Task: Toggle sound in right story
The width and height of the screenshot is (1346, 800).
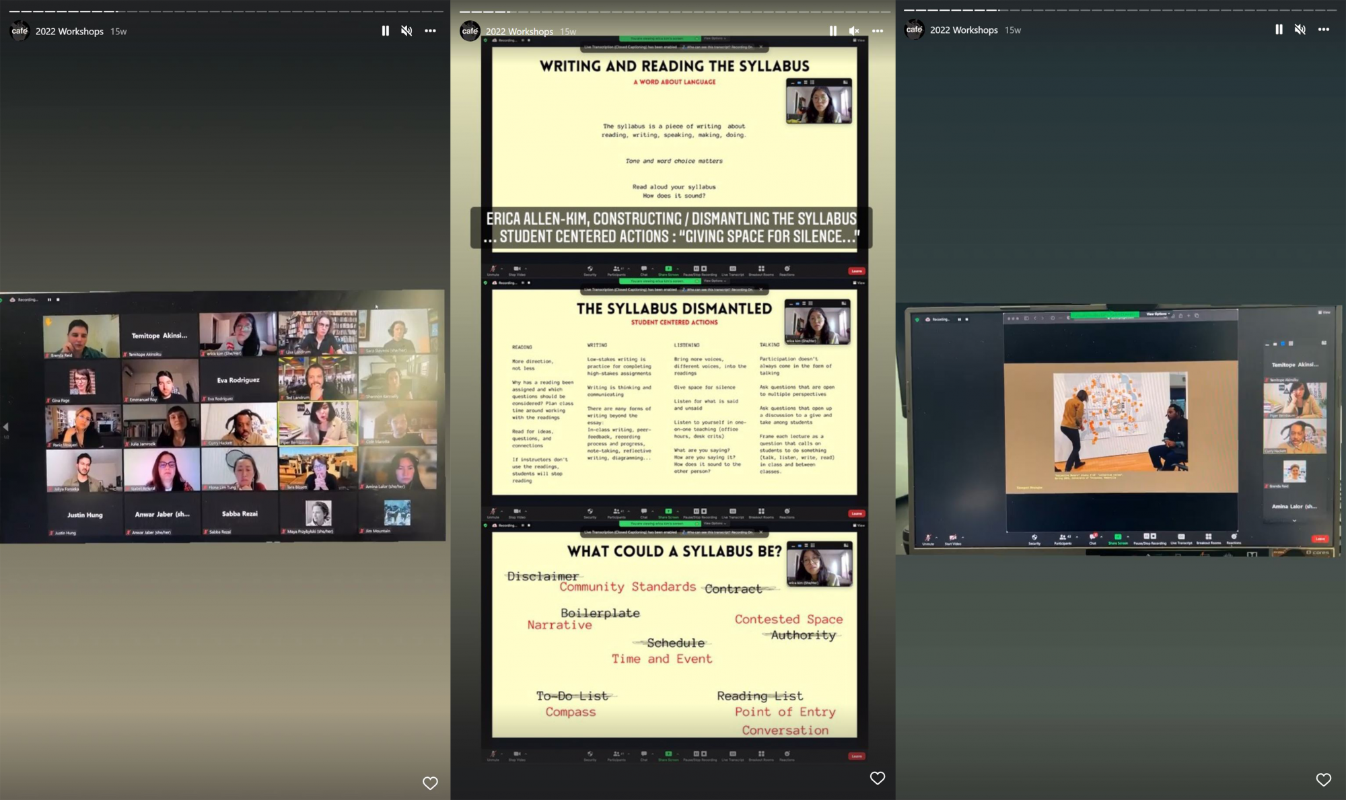Action: (x=1300, y=30)
